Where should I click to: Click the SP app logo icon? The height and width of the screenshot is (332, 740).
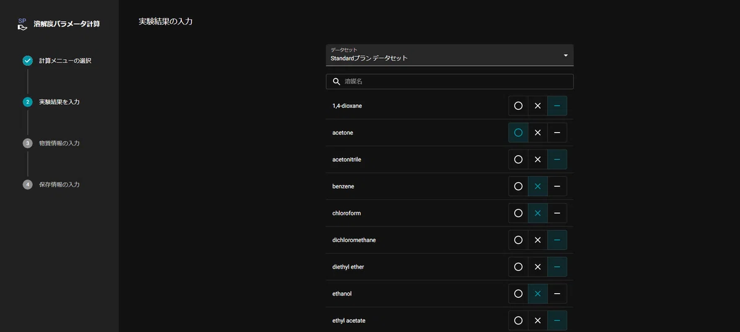pyautogui.click(x=22, y=24)
